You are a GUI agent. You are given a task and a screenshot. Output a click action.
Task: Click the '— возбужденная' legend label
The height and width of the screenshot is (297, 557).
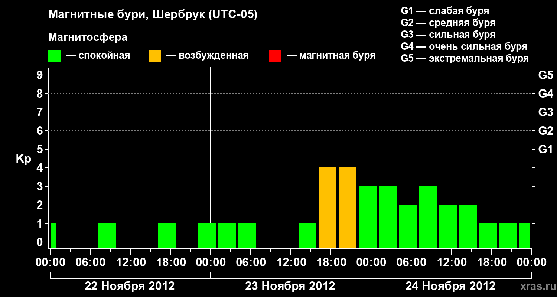pos(207,56)
